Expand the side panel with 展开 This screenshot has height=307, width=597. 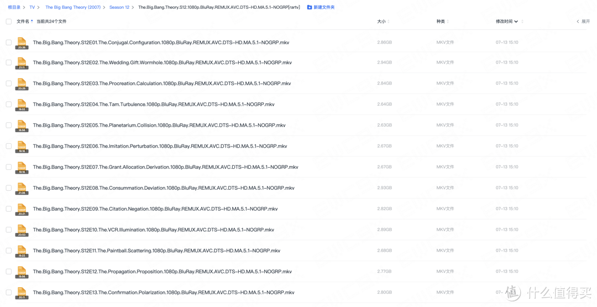583,22
